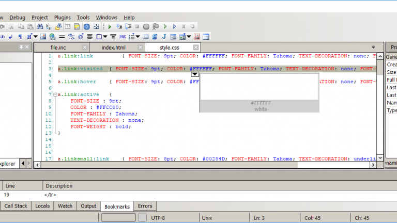This screenshot has height=223, width=397.
Task: Click the green Run play icon
Action: (110, 26)
